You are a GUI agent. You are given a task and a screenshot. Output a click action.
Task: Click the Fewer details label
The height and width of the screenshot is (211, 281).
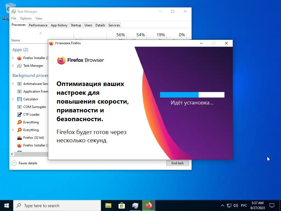tap(28, 163)
